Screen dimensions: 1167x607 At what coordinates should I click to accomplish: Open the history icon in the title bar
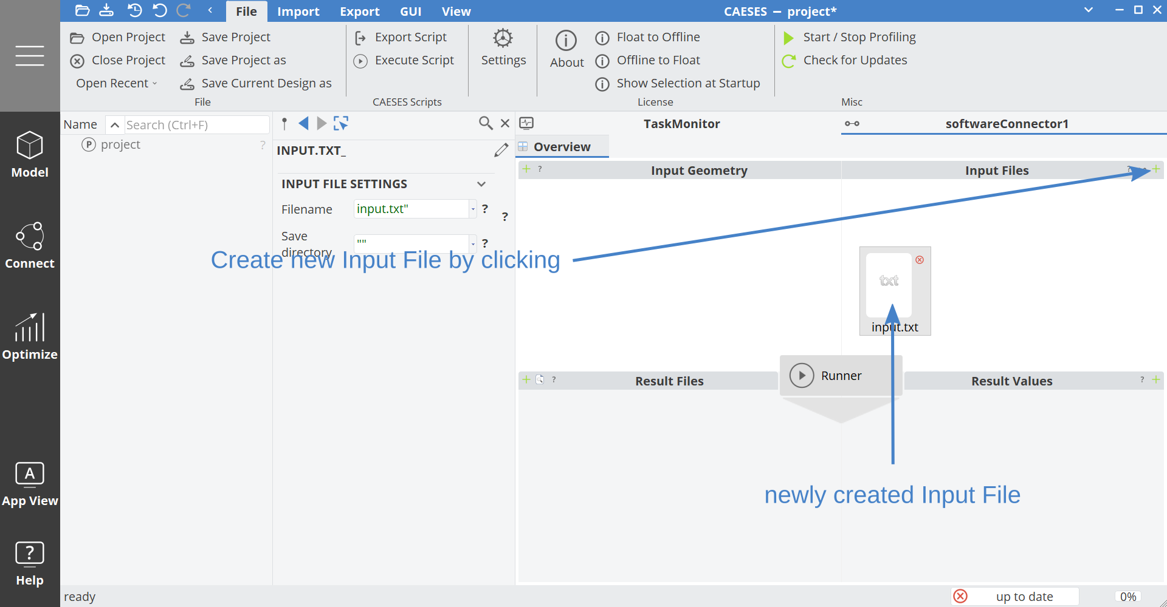134,10
